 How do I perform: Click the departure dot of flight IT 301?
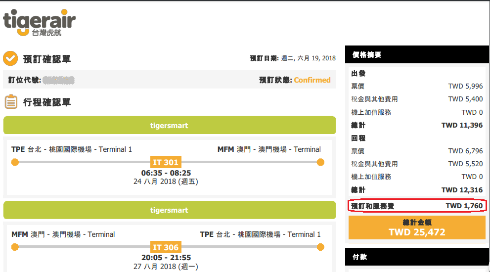click(15, 162)
